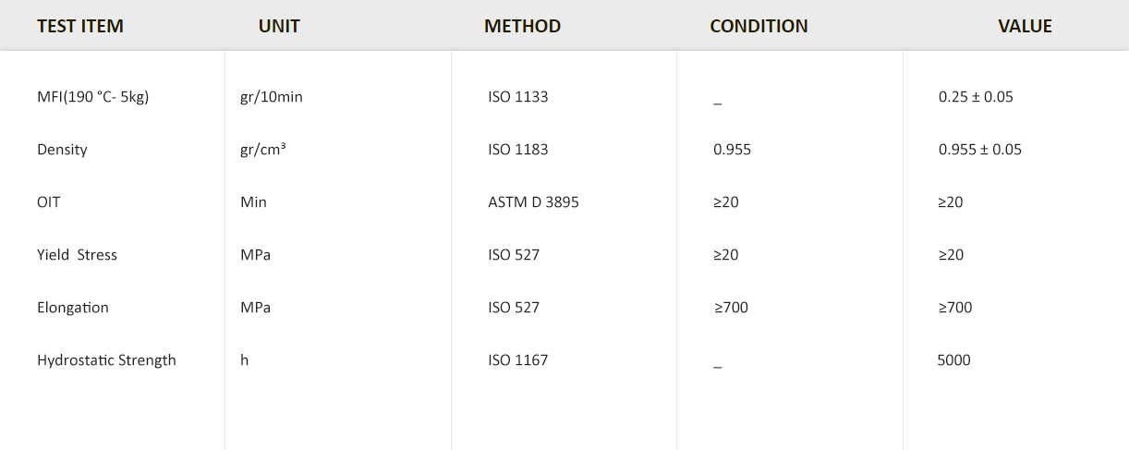Select the ISO 1183 method cell
1129x450 pixels.
tap(518, 149)
